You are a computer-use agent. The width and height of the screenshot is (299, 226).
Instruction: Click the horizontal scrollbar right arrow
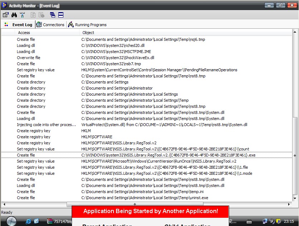(x=289, y=204)
